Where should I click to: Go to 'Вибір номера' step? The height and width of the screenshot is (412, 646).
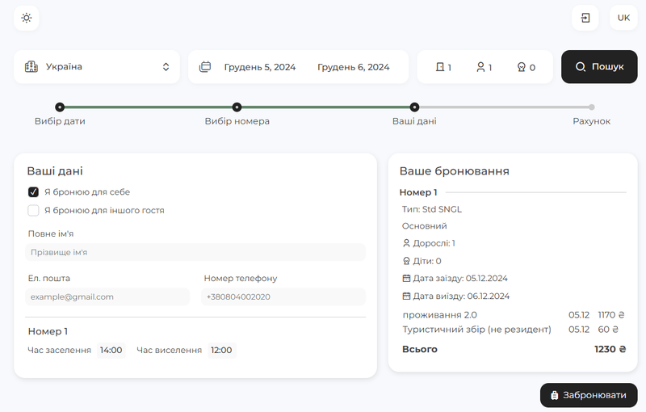tap(237, 107)
